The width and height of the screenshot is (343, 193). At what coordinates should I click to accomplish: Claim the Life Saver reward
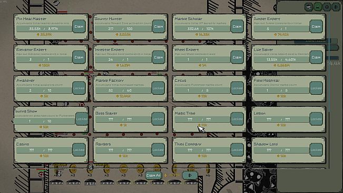click(x=316, y=57)
